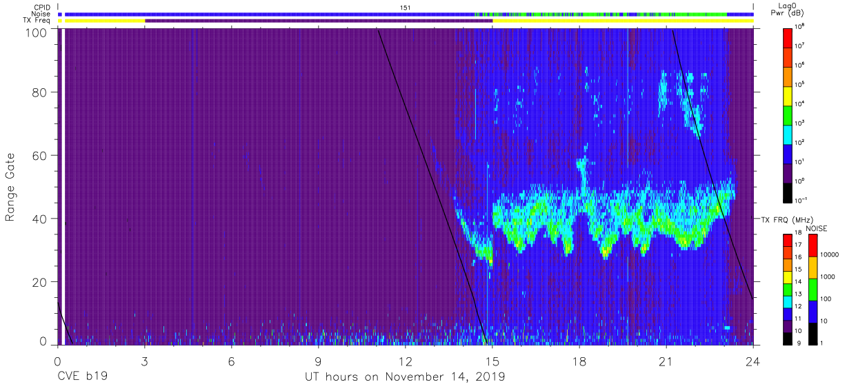Click the red segment of the NOISE colorbar
Screen dimensions: 847x391
[813, 245]
